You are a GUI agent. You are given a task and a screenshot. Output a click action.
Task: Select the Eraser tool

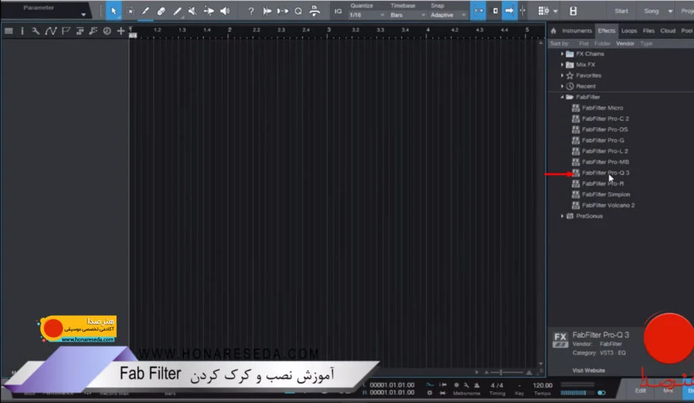(x=161, y=11)
